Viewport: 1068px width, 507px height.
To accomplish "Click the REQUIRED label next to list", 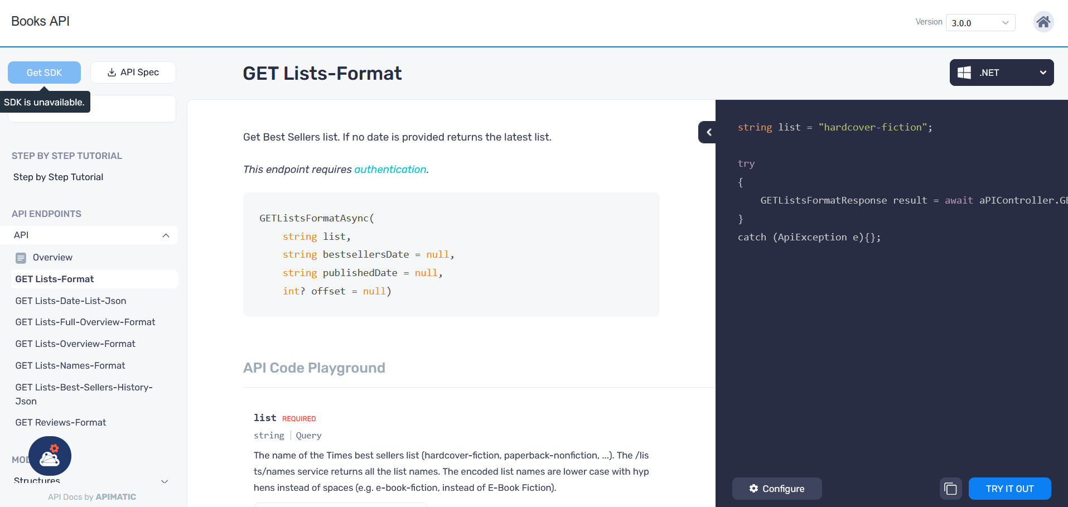I will 299,419.
